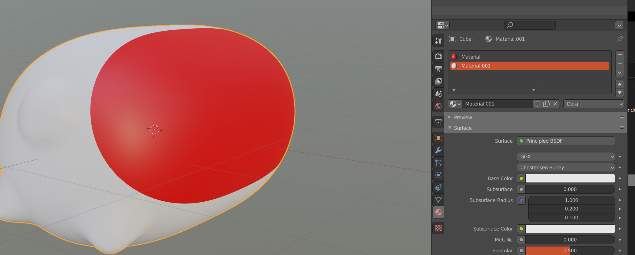Open the Collection properties tab
635x255 pixels.
(x=438, y=122)
